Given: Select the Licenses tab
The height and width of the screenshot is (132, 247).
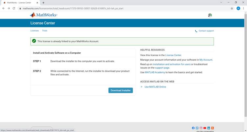Looking at the screenshot, I should click(x=35, y=30).
